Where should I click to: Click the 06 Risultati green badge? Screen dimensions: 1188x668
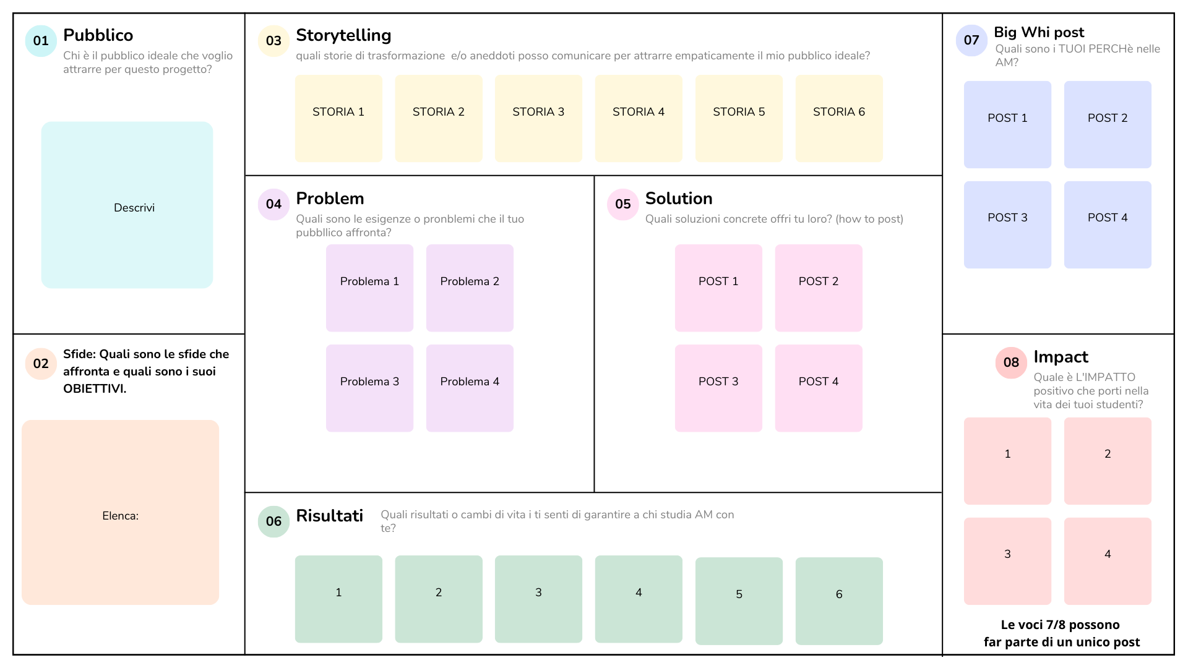point(273,521)
